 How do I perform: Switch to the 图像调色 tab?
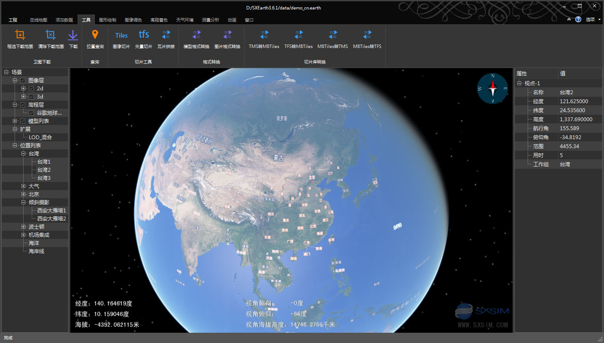133,20
